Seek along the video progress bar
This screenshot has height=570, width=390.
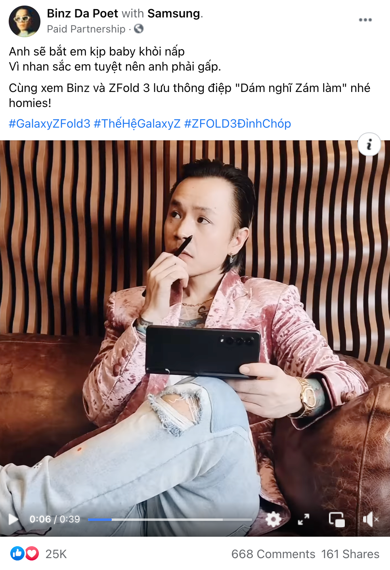[x=170, y=519]
